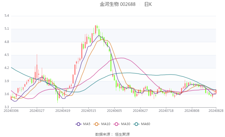Click x-axis date label 20240627
Screen dimensions: 225x137
[x=140, y=111]
